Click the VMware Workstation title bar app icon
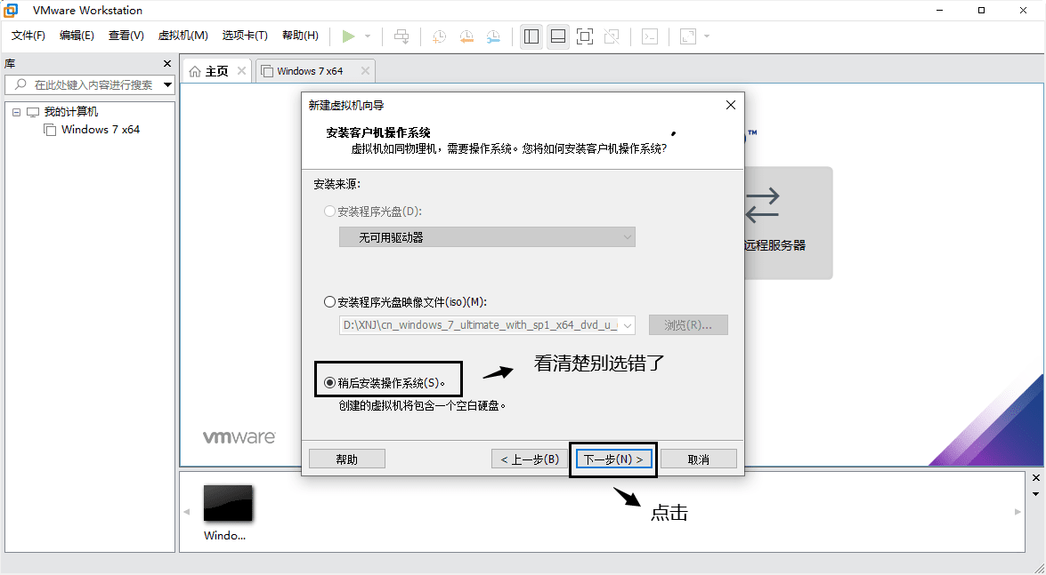Image resolution: width=1046 pixels, height=575 pixels. click(12, 11)
